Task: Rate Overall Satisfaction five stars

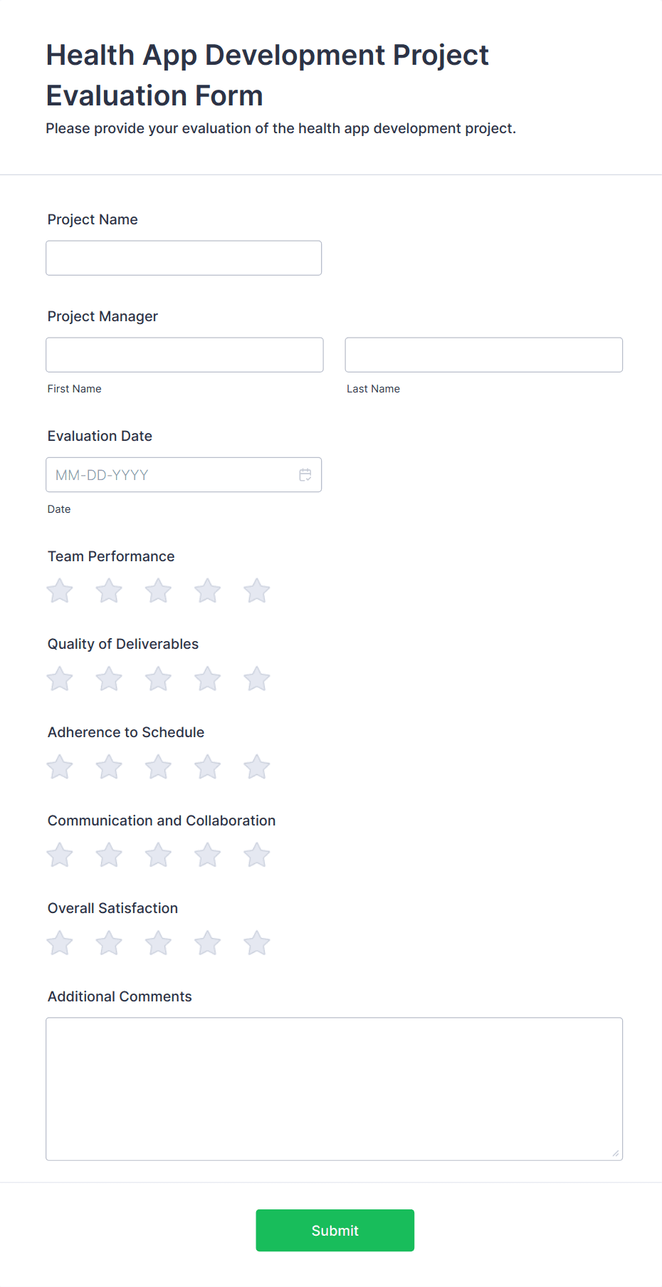Action: point(256,944)
